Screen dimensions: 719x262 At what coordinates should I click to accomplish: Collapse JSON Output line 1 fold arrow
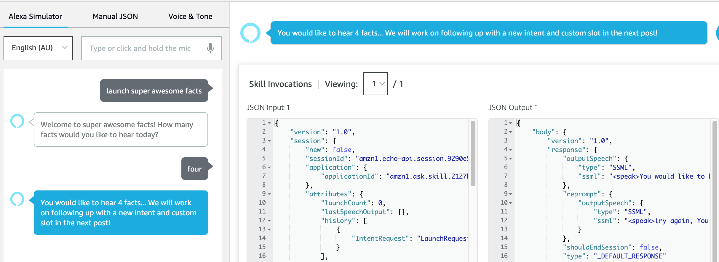(x=511, y=123)
